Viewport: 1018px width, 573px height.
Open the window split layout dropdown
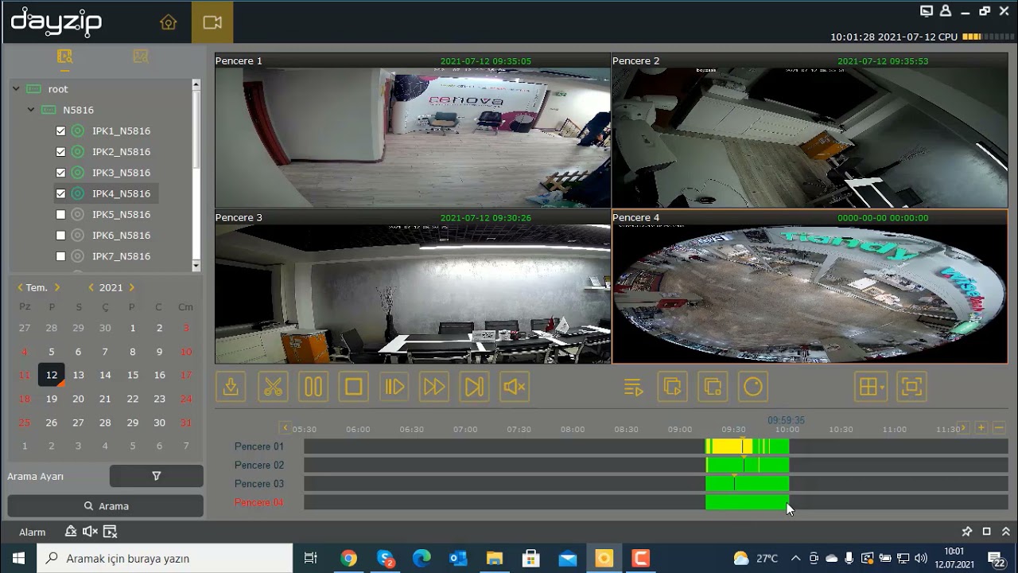pos(871,388)
